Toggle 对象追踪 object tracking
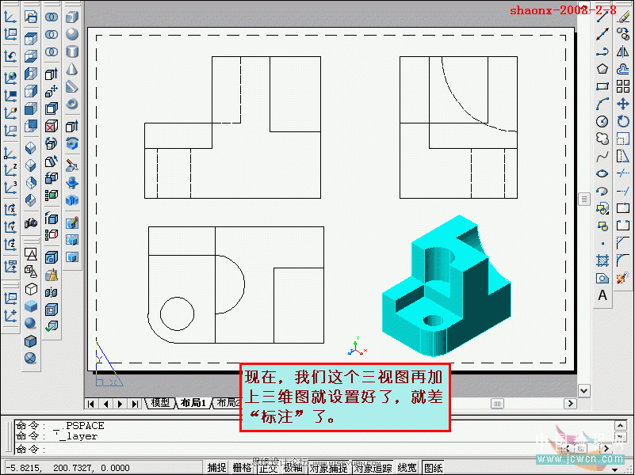This screenshot has width=635, height=475. (x=373, y=468)
